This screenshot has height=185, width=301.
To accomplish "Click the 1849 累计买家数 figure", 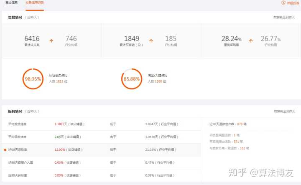I will [x=132, y=38].
